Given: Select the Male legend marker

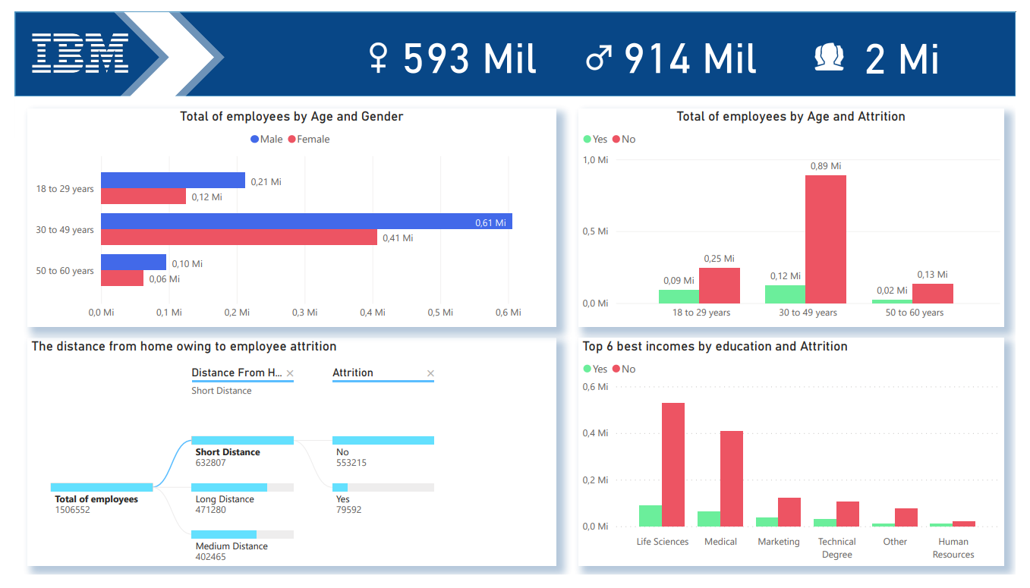Looking at the screenshot, I should (x=254, y=140).
